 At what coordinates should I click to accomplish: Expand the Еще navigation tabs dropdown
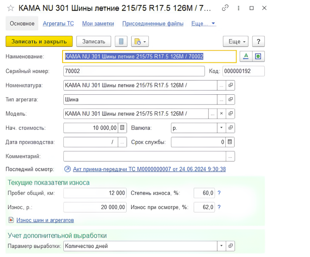[x=204, y=24]
